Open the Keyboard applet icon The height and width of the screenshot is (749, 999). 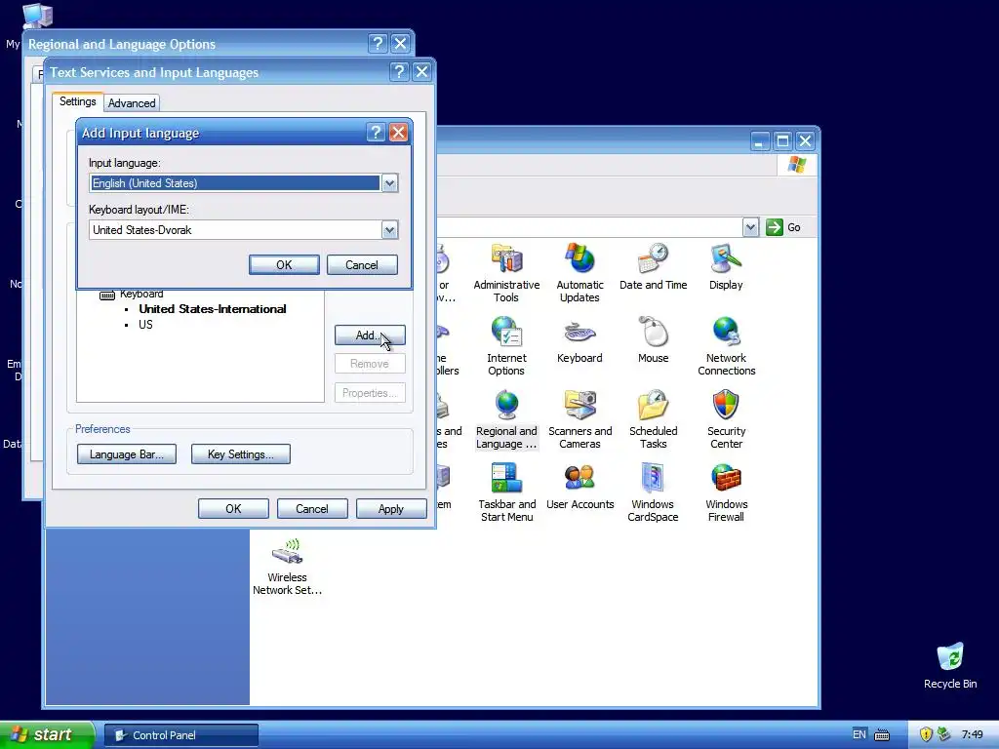click(579, 339)
